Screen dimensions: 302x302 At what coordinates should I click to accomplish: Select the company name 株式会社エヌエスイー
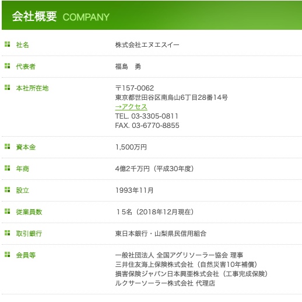(147, 45)
